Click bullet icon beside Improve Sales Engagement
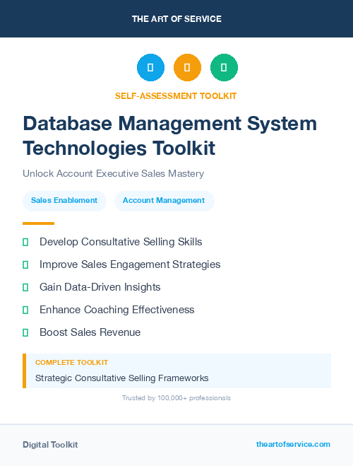 coord(25,264)
